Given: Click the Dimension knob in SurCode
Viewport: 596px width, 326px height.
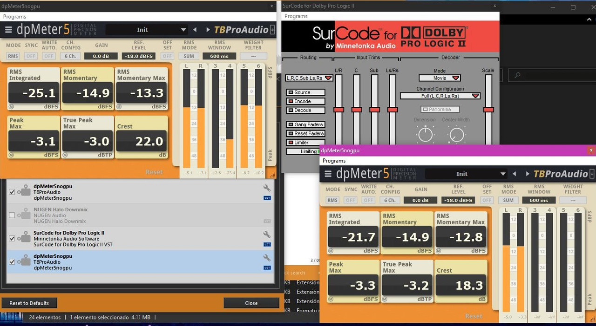Looking at the screenshot, I should click(426, 135).
